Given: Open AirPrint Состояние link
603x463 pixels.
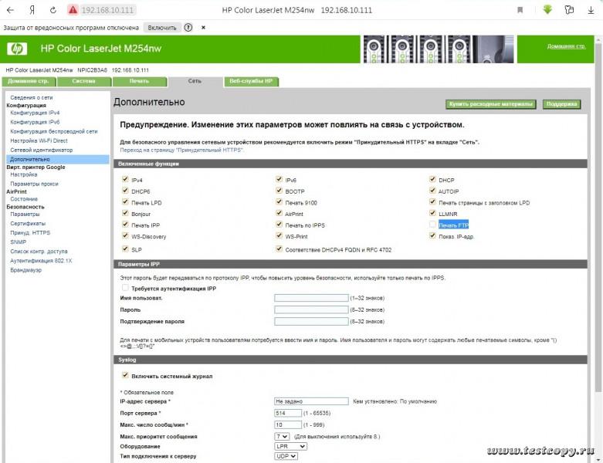Looking at the screenshot, I should point(24,199).
